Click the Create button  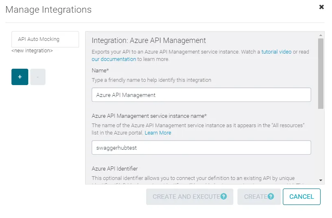pos(259,197)
